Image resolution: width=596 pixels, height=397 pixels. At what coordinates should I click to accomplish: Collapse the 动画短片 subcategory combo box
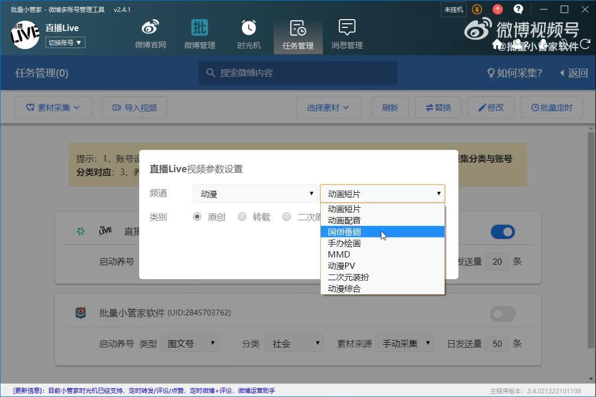coord(382,194)
